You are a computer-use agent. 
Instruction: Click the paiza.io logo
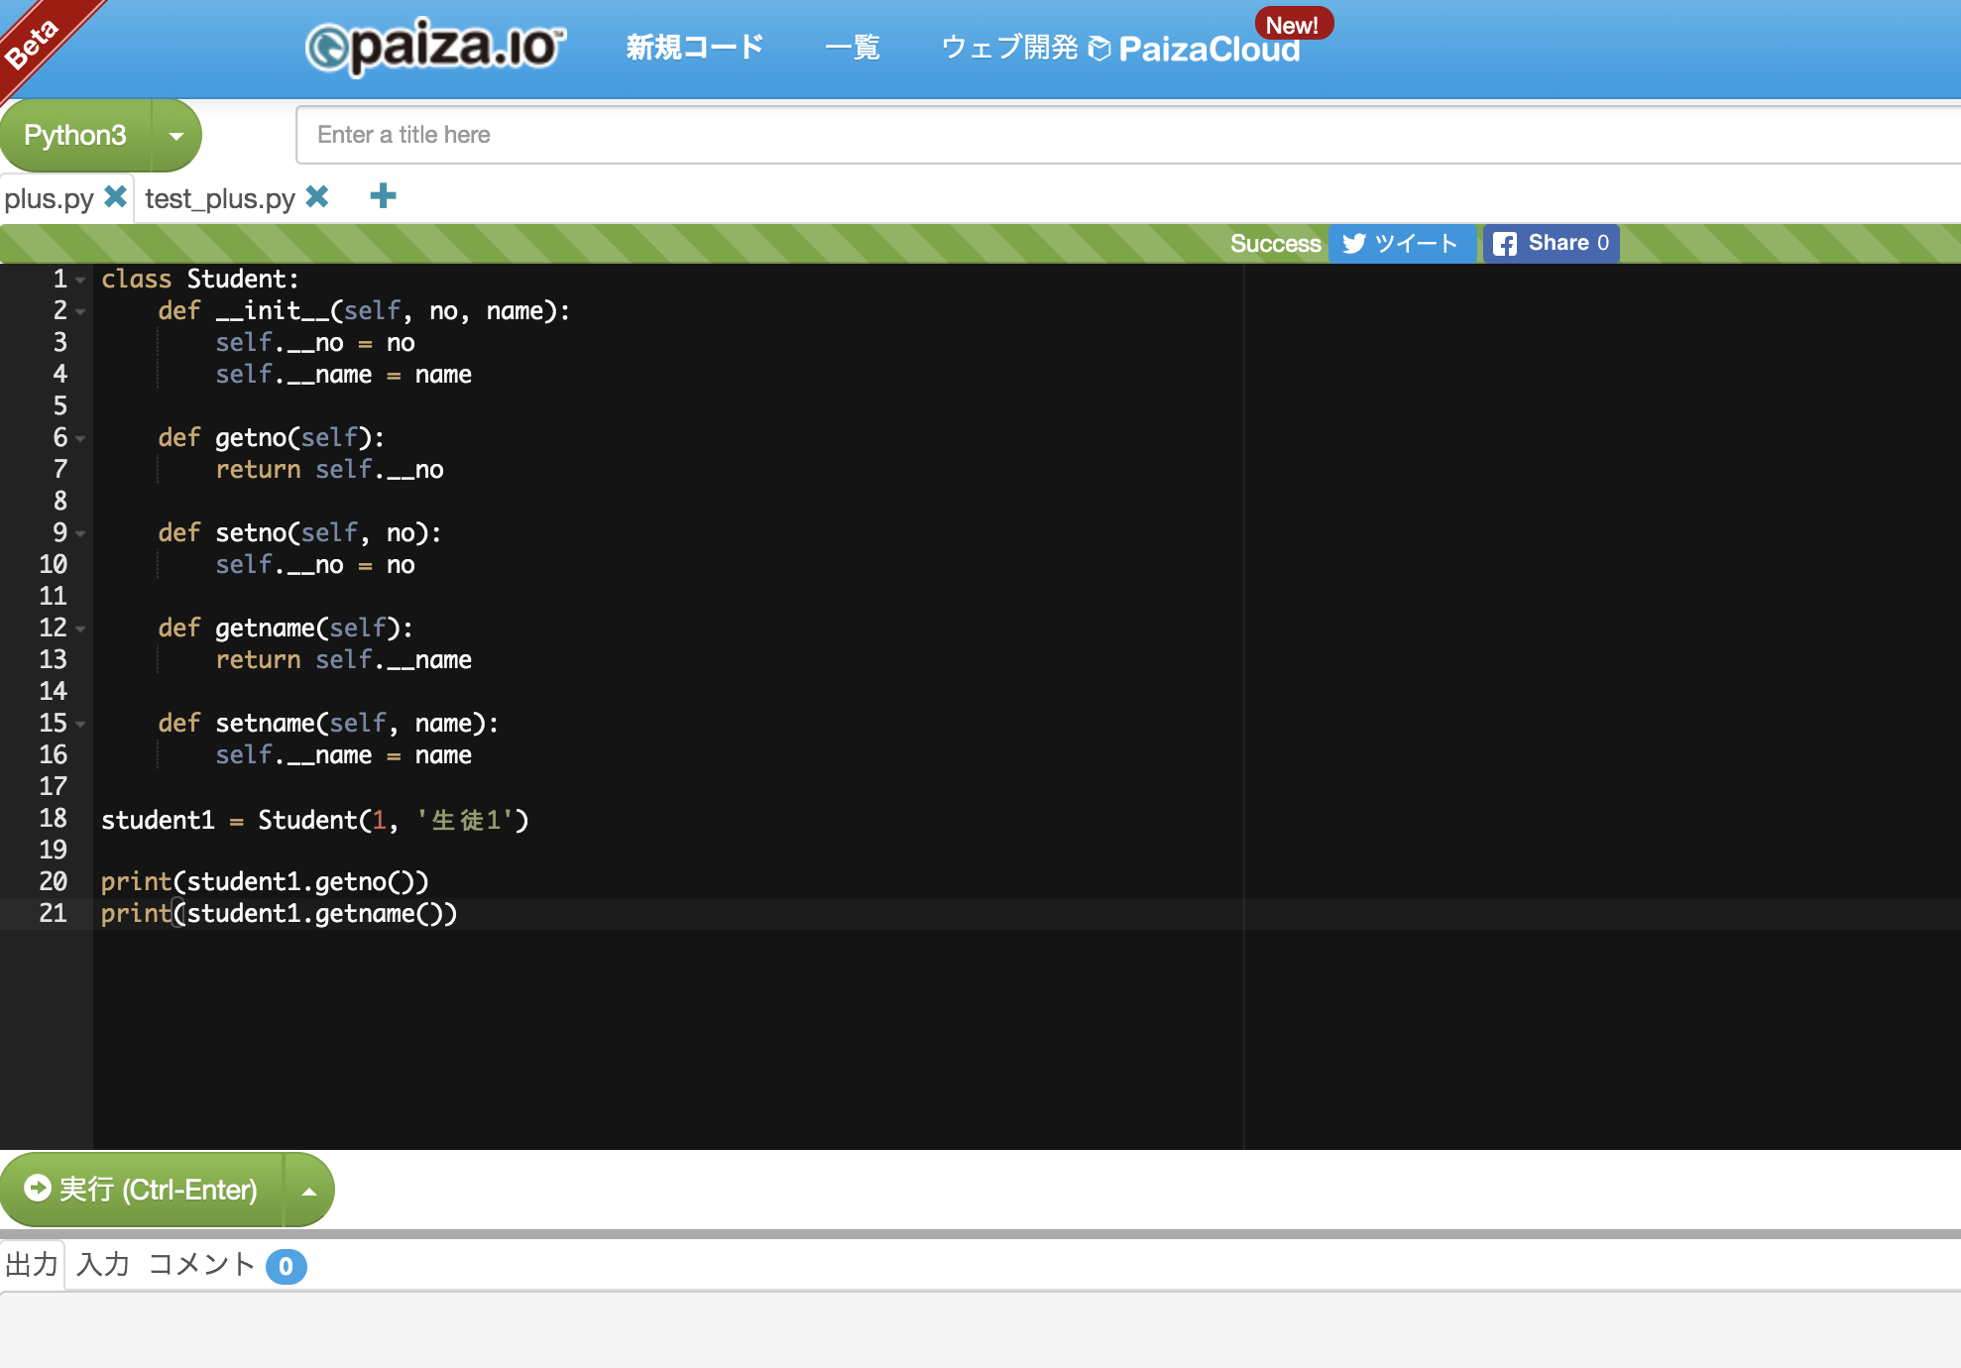[x=436, y=47]
